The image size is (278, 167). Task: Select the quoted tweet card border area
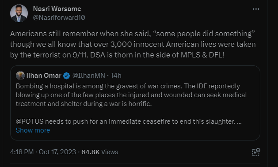(x=135, y=103)
